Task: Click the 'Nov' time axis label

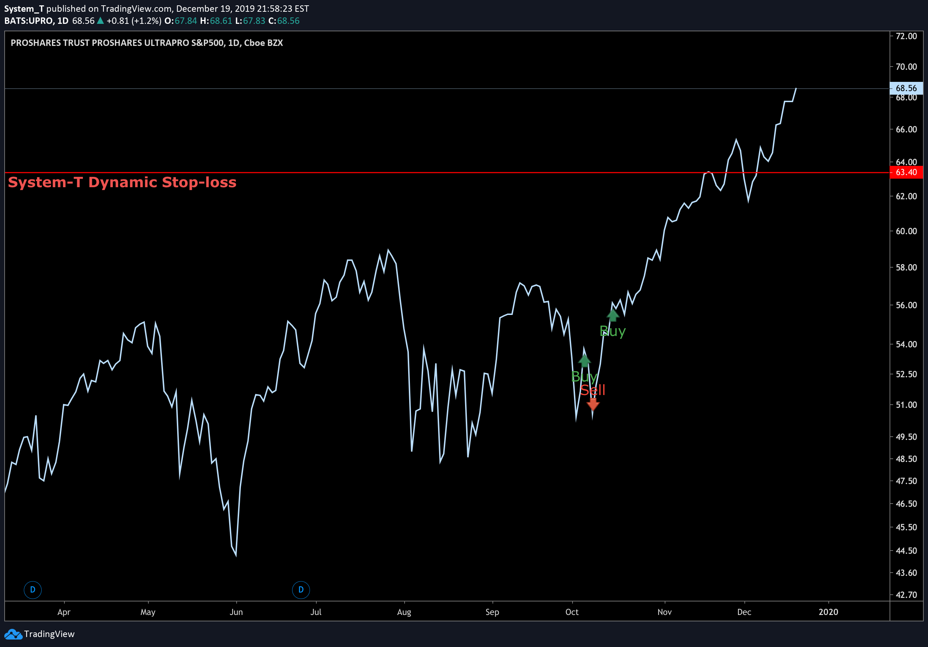Action: (x=664, y=612)
